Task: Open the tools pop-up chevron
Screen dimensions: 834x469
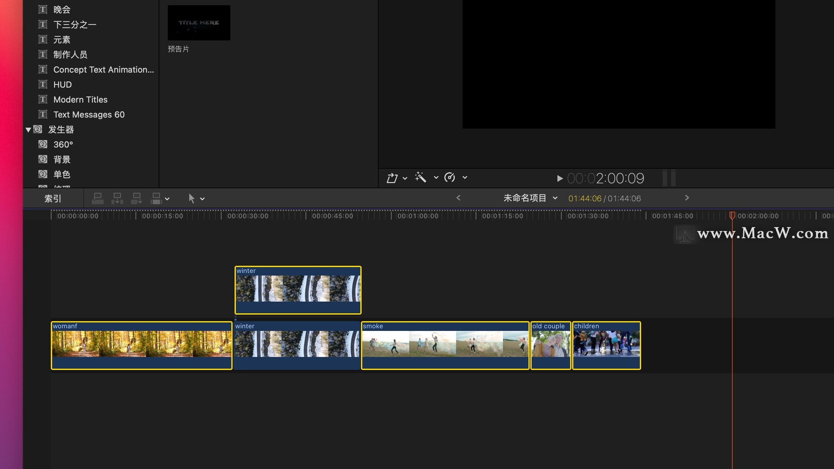Action: [x=202, y=199]
